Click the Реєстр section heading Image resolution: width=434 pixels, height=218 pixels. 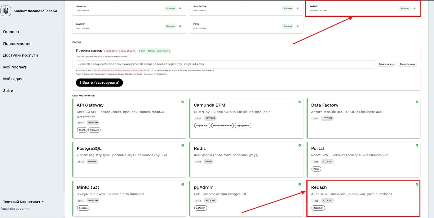point(77,42)
